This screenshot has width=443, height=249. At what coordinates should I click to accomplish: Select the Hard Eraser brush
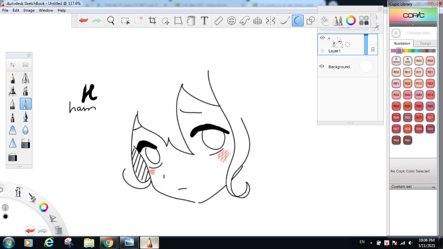[26, 144]
